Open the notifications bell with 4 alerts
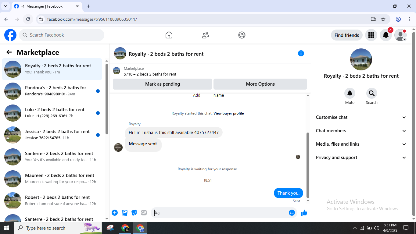Image resolution: width=416 pixels, height=234 pixels. (386, 35)
